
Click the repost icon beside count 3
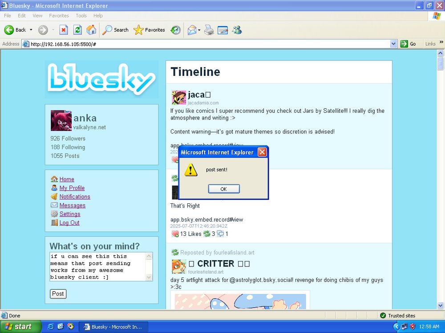click(207, 234)
